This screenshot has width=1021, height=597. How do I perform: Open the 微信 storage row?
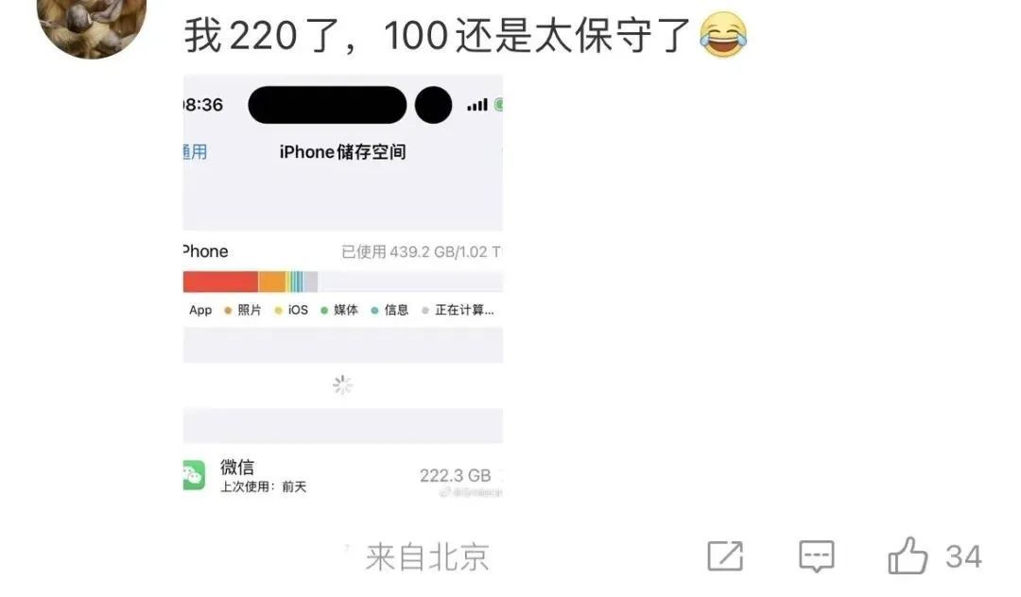click(x=342, y=475)
